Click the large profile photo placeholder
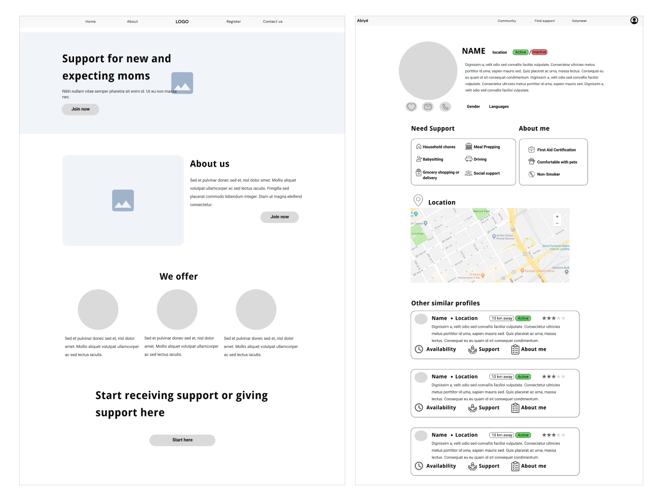This screenshot has width=660, height=501. (428, 71)
